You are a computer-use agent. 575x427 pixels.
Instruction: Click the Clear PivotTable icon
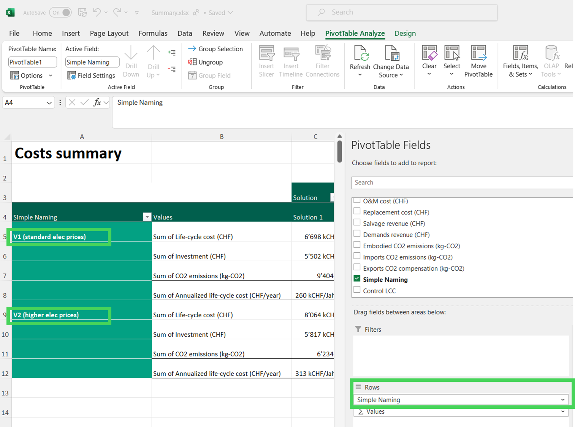429,54
